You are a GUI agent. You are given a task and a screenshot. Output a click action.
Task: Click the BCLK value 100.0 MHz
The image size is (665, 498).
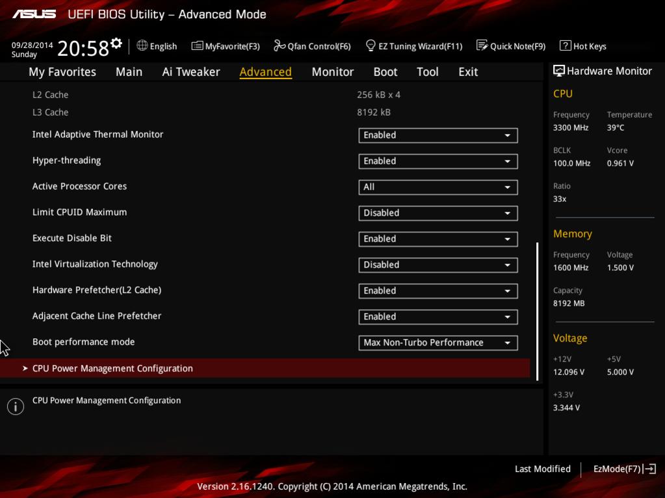point(571,163)
